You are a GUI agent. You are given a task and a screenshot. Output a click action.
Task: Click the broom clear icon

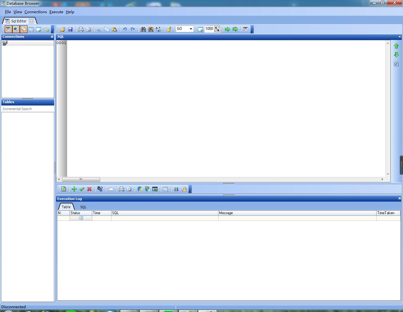click(x=169, y=29)
